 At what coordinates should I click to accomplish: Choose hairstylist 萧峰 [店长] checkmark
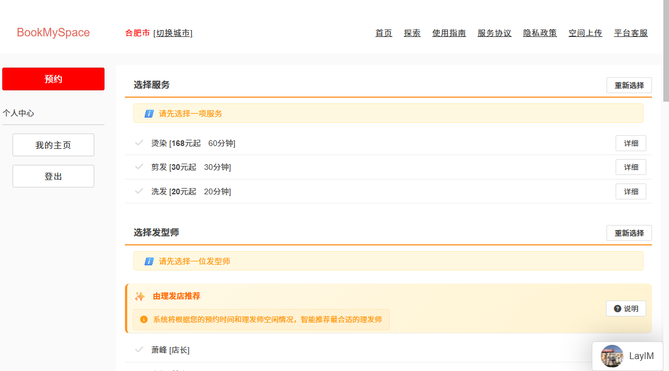(x=139, y=349)
